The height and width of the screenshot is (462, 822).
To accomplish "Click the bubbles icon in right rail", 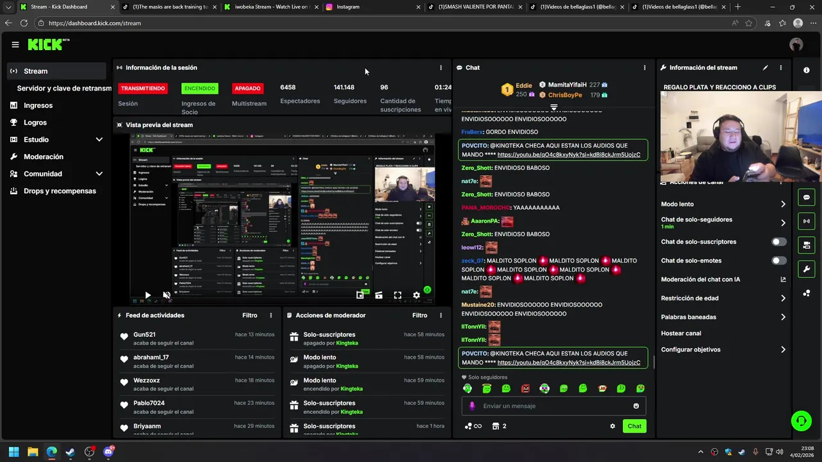I will 807,293.
